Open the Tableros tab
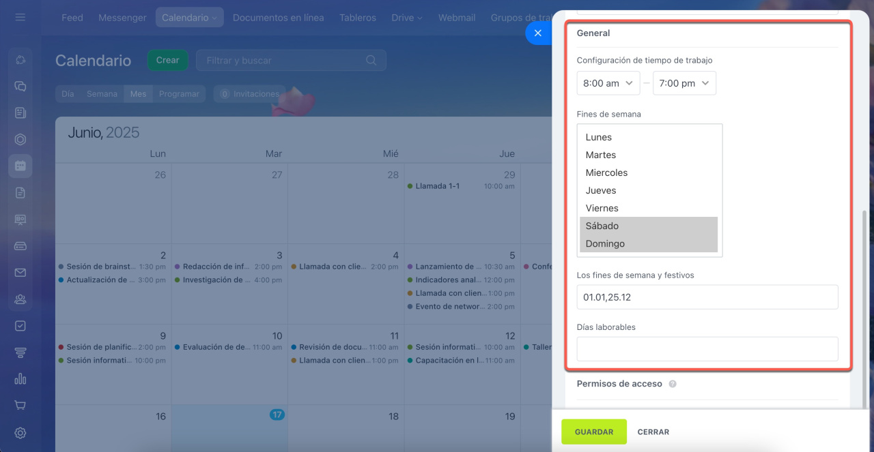 click(358, 18)
